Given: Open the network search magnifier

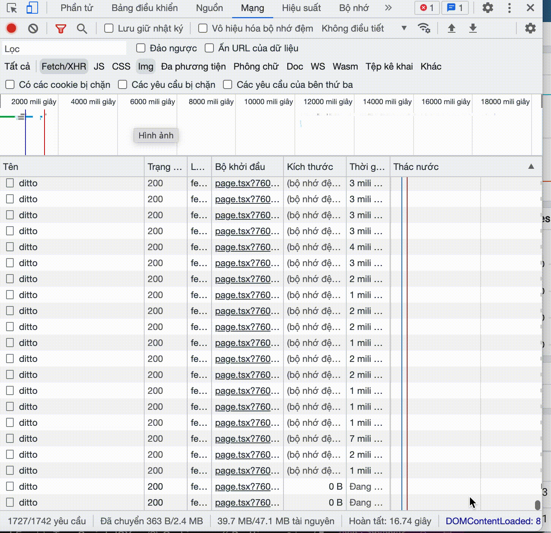Looking at the screenshot, I should pyautogui.click(x=82, y=29).
